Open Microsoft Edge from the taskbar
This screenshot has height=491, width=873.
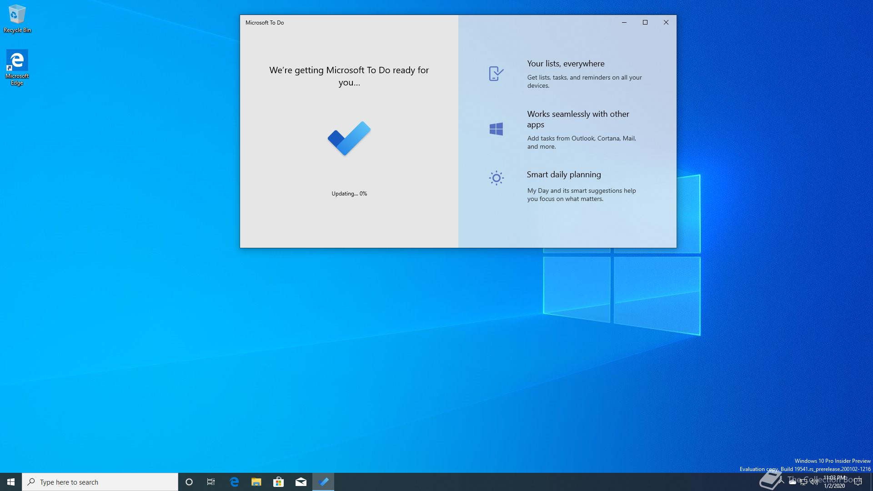click(x=234, y=482)
